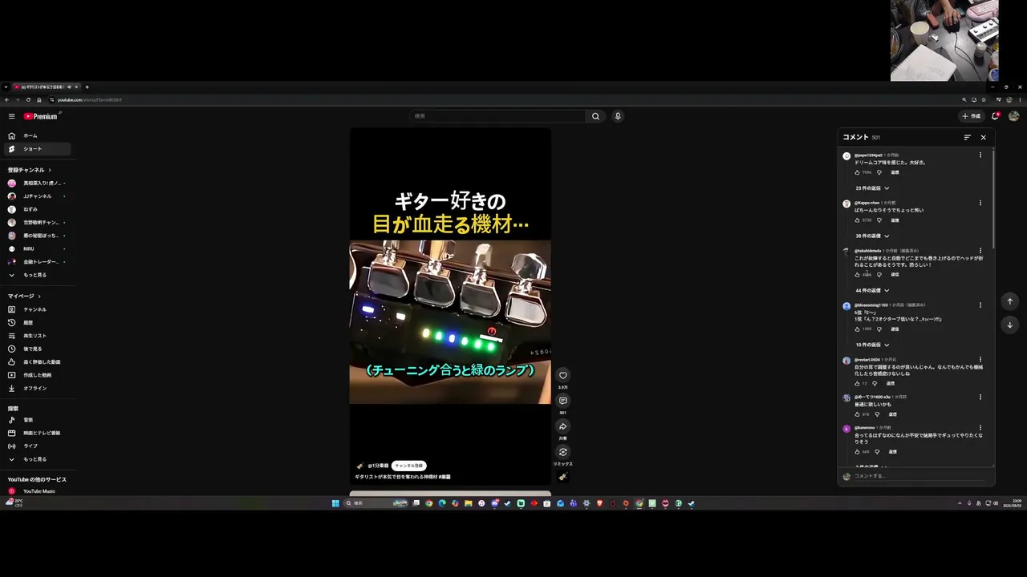Like the Short with the heart button

coord(562,375)
